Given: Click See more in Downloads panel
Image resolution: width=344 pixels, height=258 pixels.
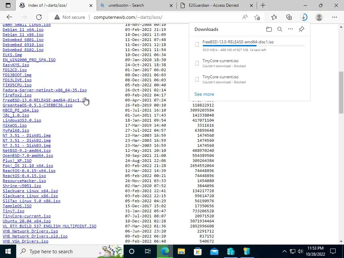Looking at the screenshot, I should pyautogui.click(x=204, y=94).
